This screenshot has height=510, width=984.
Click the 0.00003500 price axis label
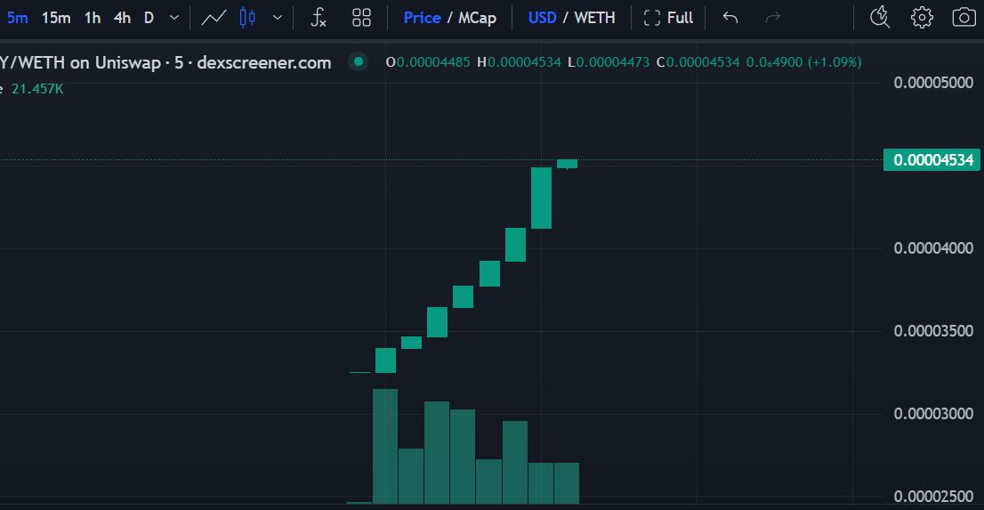click(x=933, y=331)
